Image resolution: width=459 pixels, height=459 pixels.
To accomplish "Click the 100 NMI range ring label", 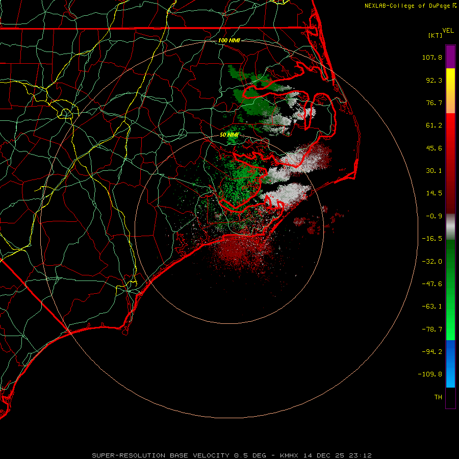I will point(229,40).
